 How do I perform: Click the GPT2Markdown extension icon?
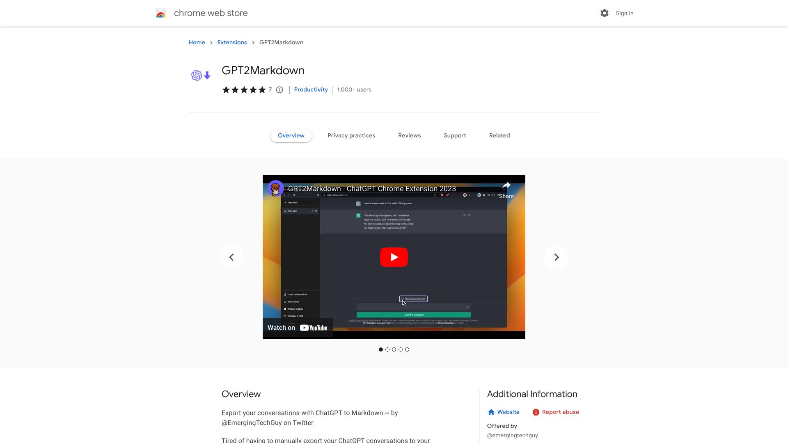pyautogui.click(x=200, y=75)
